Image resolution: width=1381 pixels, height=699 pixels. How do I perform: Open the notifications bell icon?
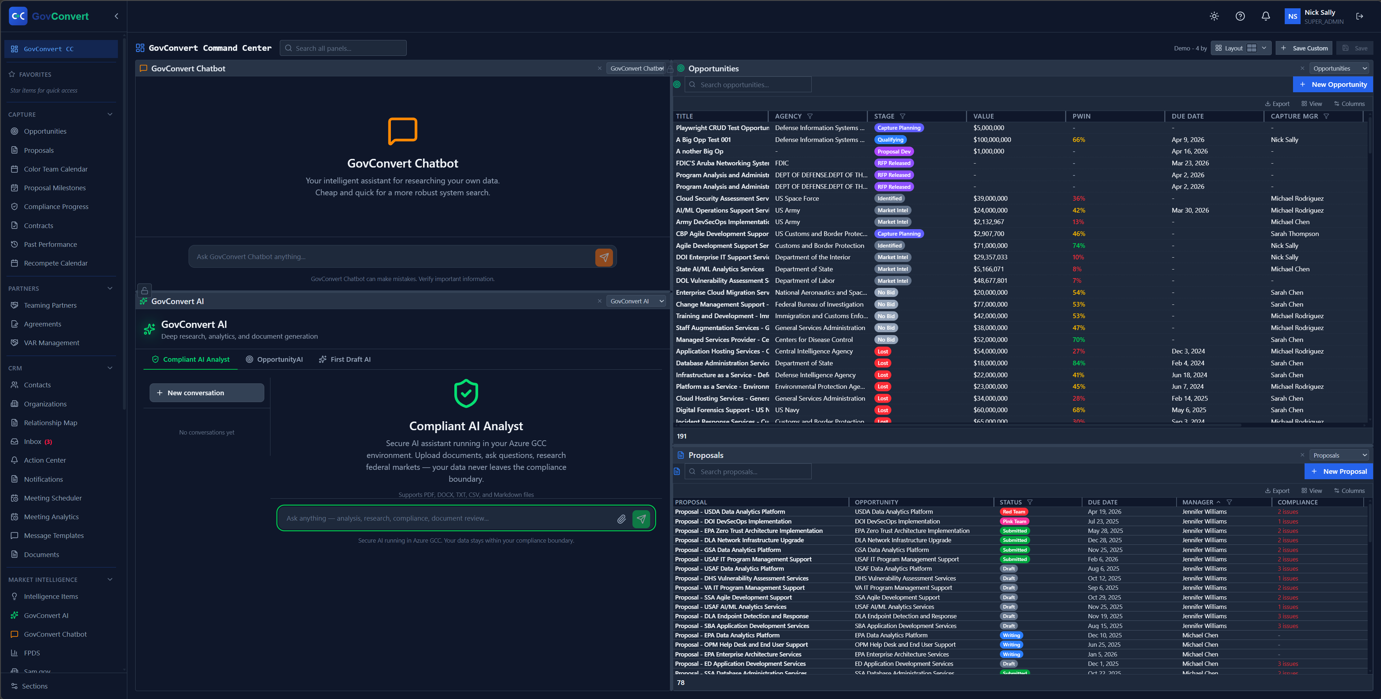tap(1266, 16)
